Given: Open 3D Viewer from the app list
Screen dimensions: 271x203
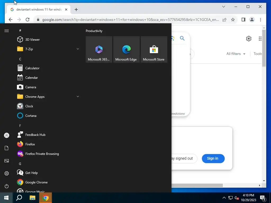Looking at the screenshot, I should point(48,40).
